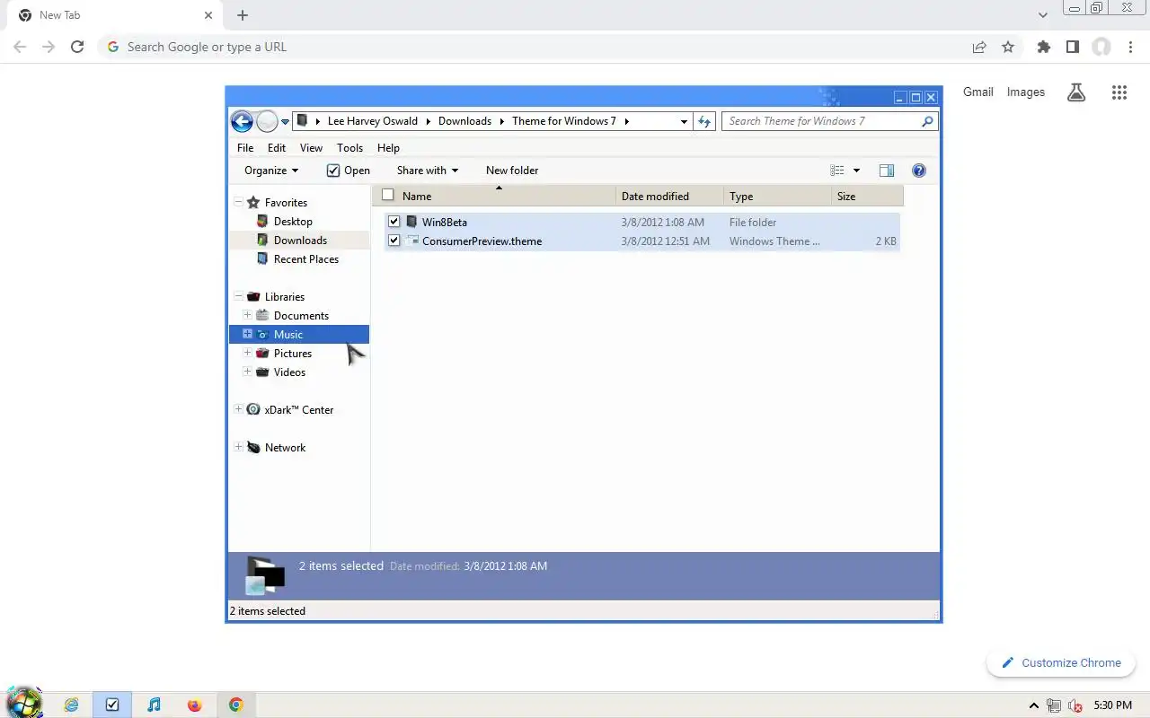Expand the Documents library node
Viewport: 1150px width, 718px height.
[x=247, y=315]
